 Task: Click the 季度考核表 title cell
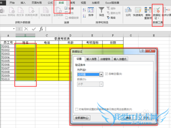pyautogui.click(x=62, y=39)
